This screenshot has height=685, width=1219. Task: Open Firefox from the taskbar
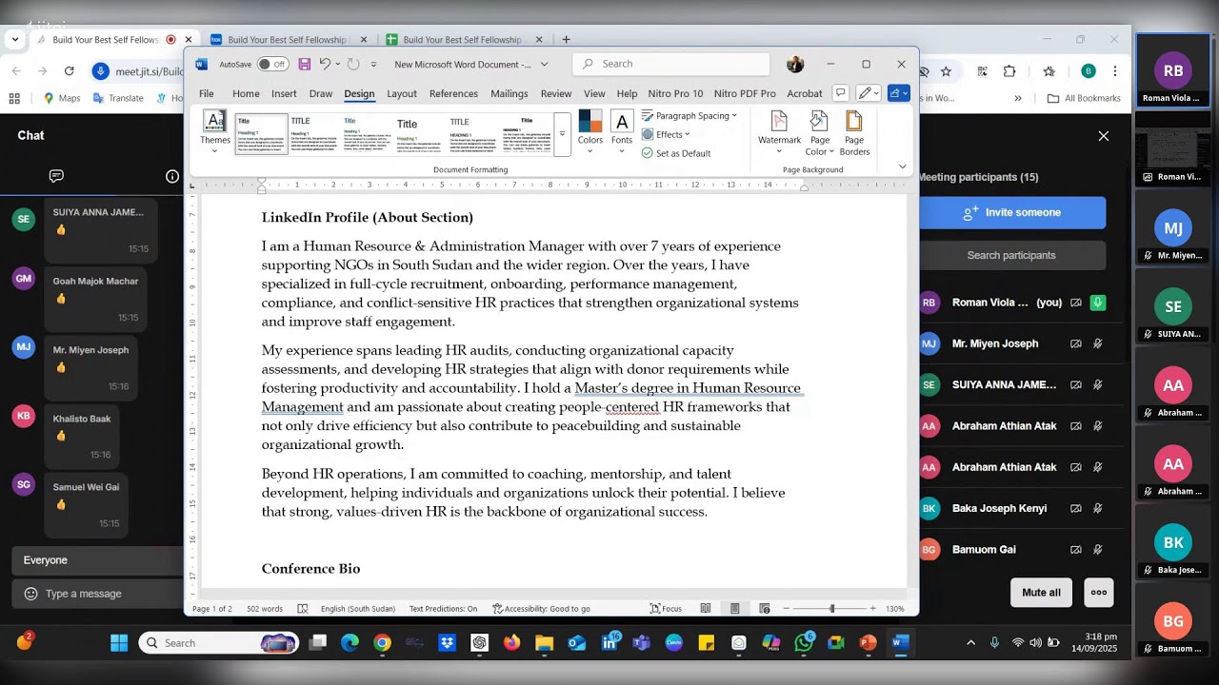(x=511, y=643)
